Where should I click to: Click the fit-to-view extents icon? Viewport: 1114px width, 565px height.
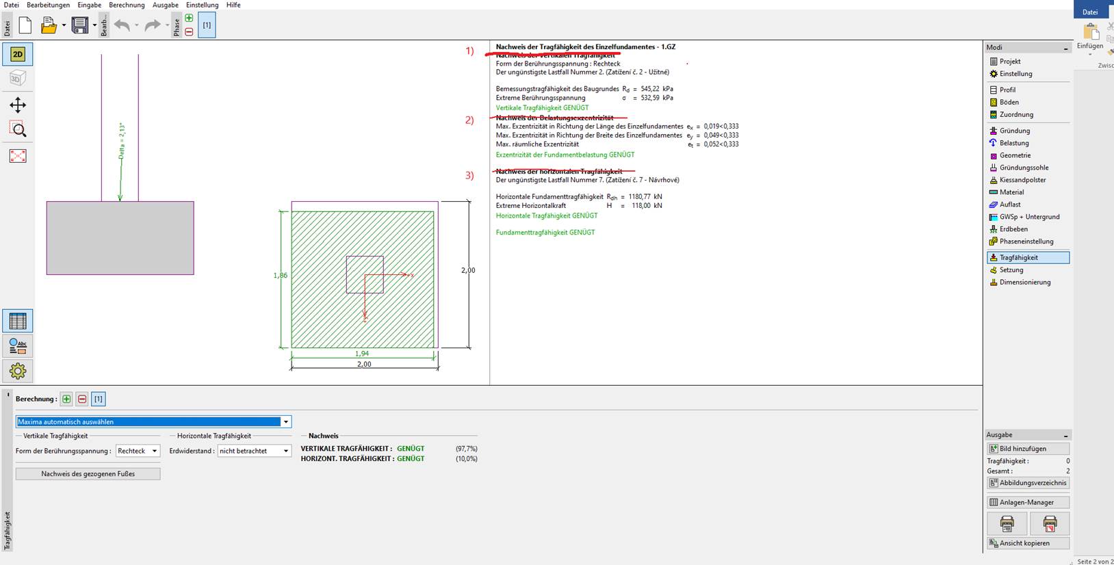pos(18,156)
